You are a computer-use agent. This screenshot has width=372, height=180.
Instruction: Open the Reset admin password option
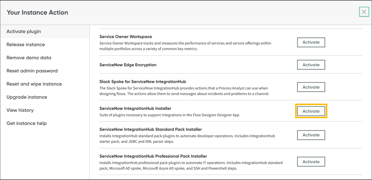tap(32, 70)
